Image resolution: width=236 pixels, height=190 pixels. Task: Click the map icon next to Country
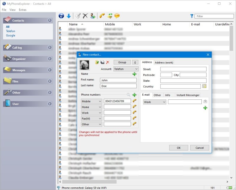[204, 86]
